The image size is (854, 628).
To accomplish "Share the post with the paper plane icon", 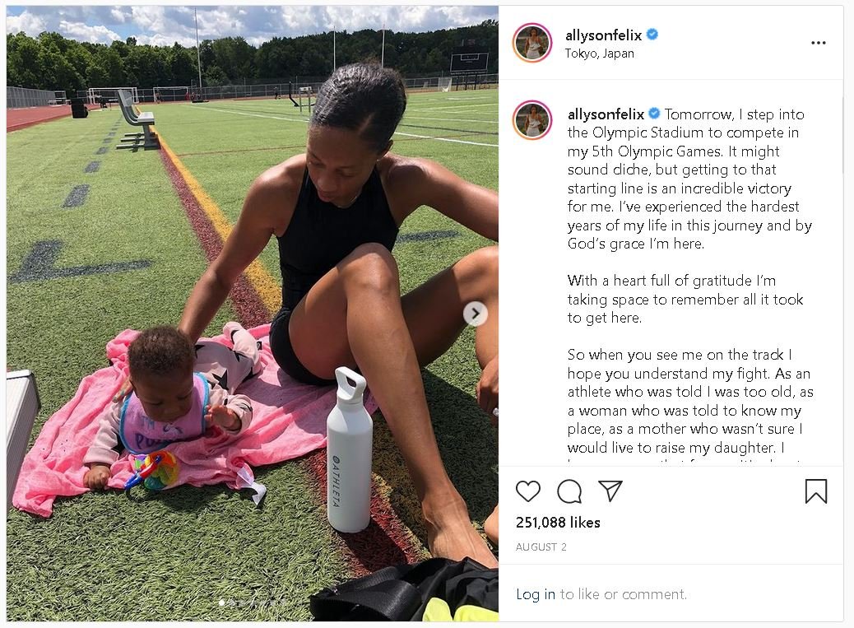I will [610, 491].
